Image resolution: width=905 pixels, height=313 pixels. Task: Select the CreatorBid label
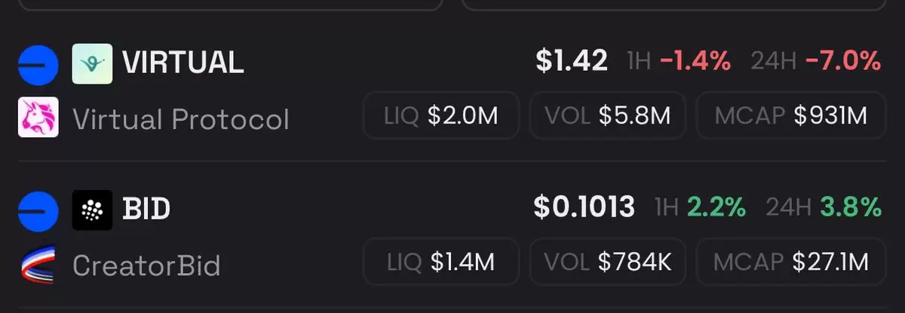tap(147, 265)
